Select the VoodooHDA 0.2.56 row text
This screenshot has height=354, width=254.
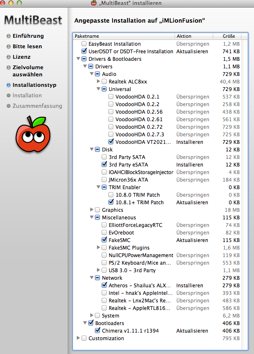[x=139, y=112]
